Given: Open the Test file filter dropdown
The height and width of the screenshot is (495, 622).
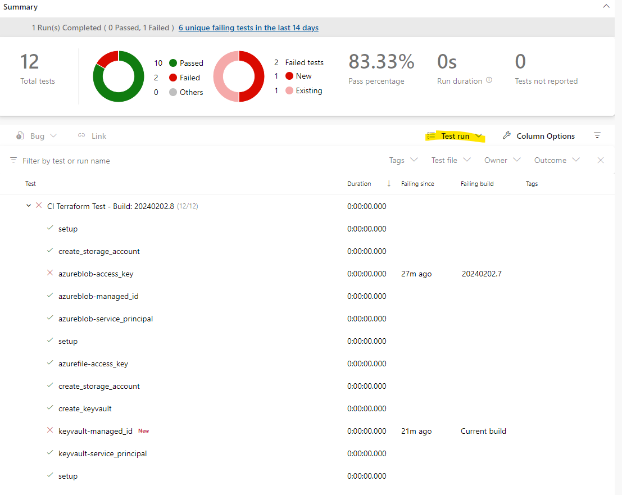Looking at the screenshot, I should tap(451, 160).
